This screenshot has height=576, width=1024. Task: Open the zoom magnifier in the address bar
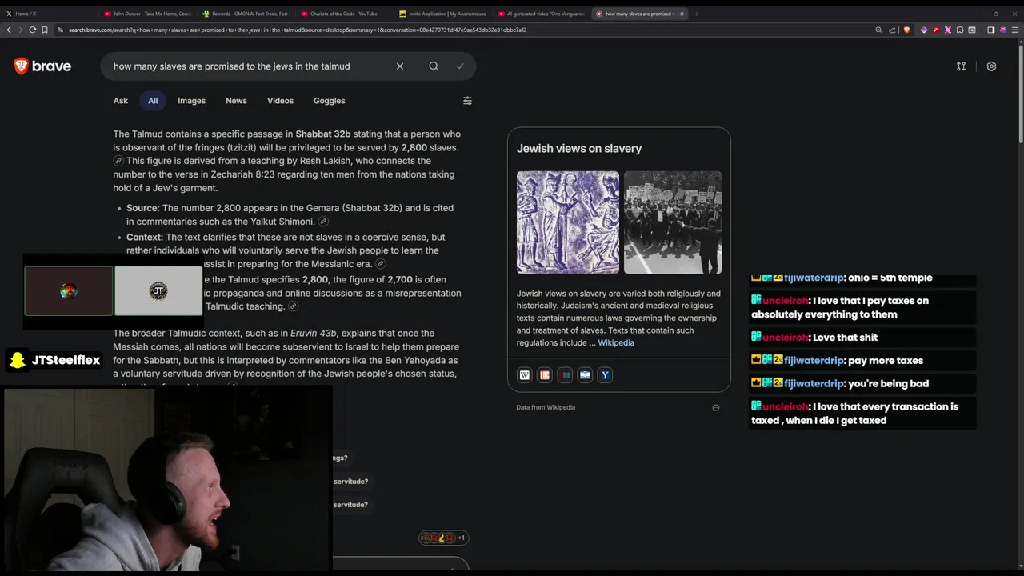(878, 30)
